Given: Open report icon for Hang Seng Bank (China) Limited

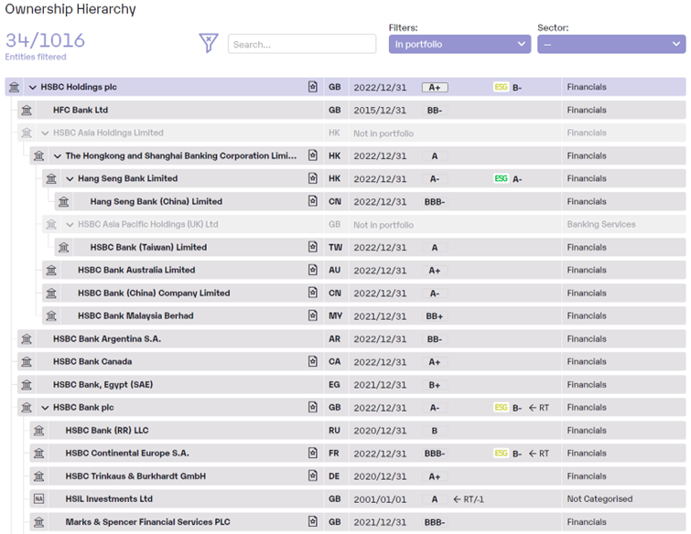Looking at the screenshot, I should click(x=312, y=201).
